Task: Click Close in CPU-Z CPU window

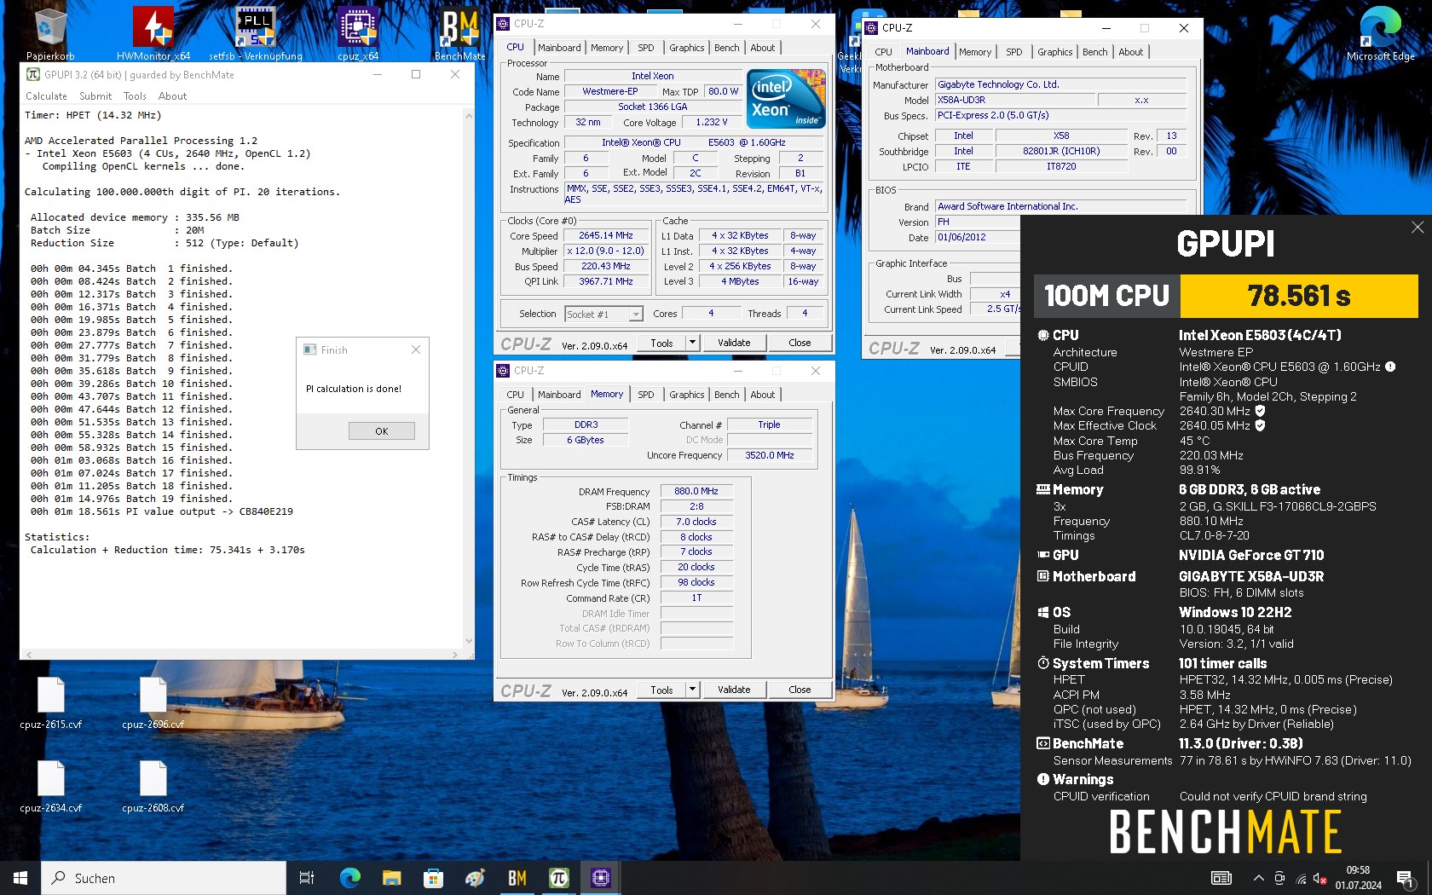Action: click(x=800, y=343)
